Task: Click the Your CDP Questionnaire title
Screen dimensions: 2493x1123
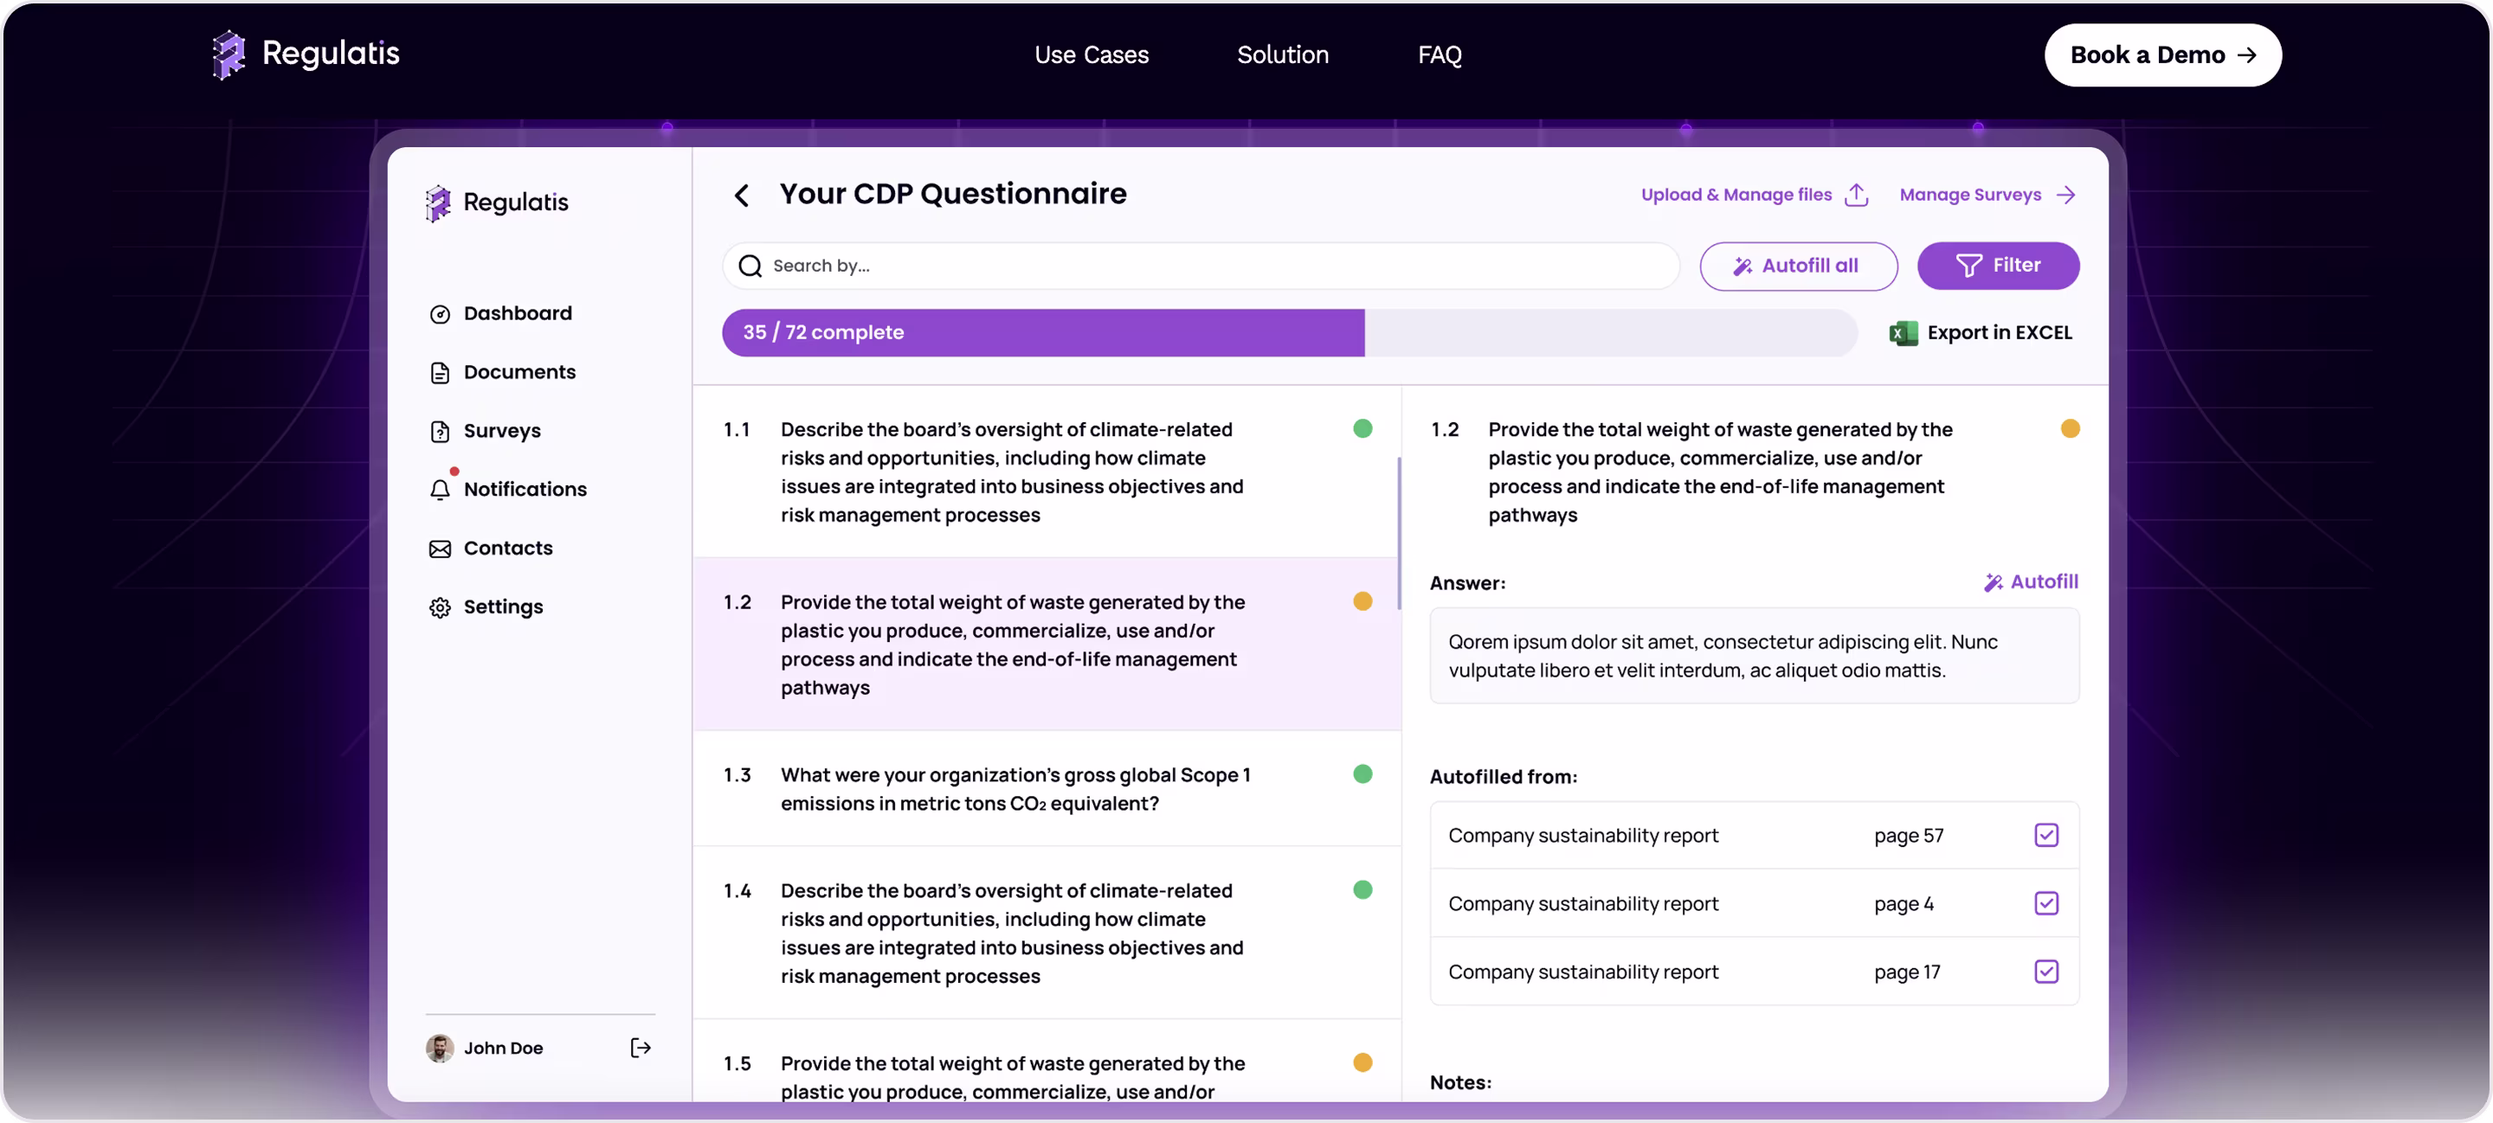Action: [953, 195]
